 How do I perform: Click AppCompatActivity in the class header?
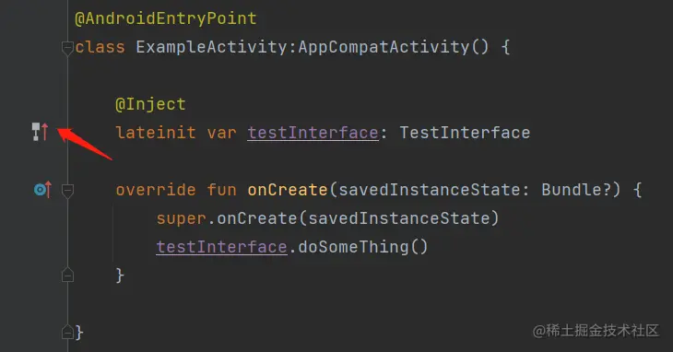point(384,47)
